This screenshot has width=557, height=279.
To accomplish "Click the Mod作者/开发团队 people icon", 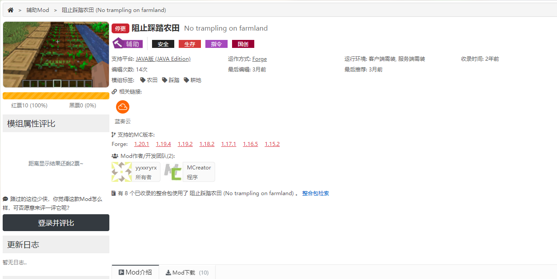I will click(115, 156).
